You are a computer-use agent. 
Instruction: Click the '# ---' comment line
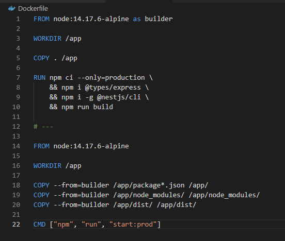(43, 127)
